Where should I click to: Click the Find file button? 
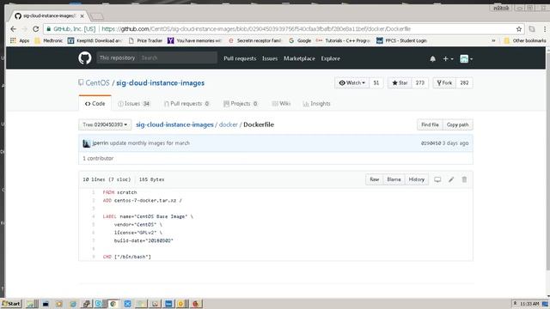(x=430, y=124)
